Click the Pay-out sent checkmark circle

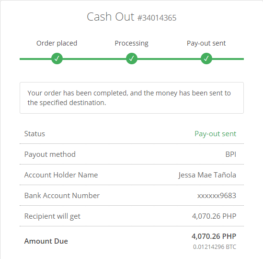206,59
